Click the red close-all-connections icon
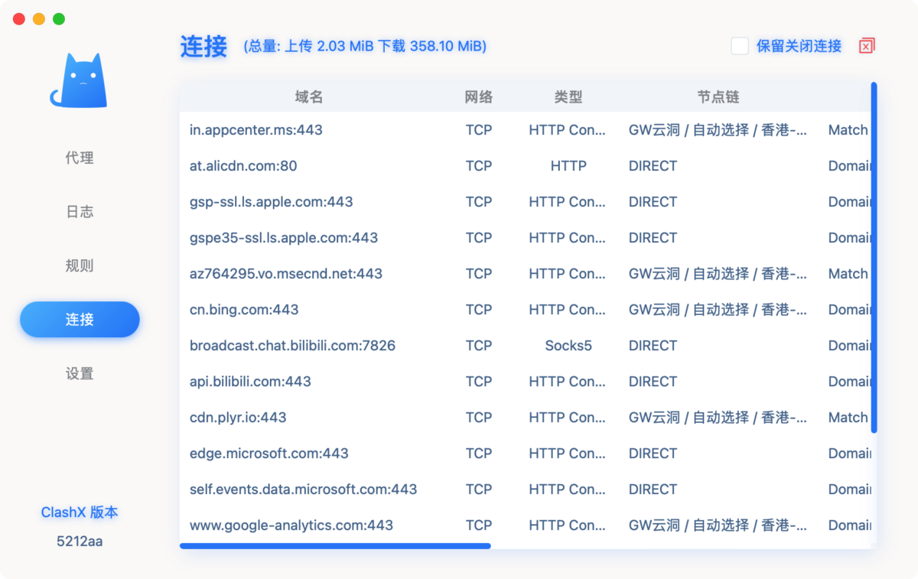The image size is (918, 579). pyautogui.click(x=867, y=46)
